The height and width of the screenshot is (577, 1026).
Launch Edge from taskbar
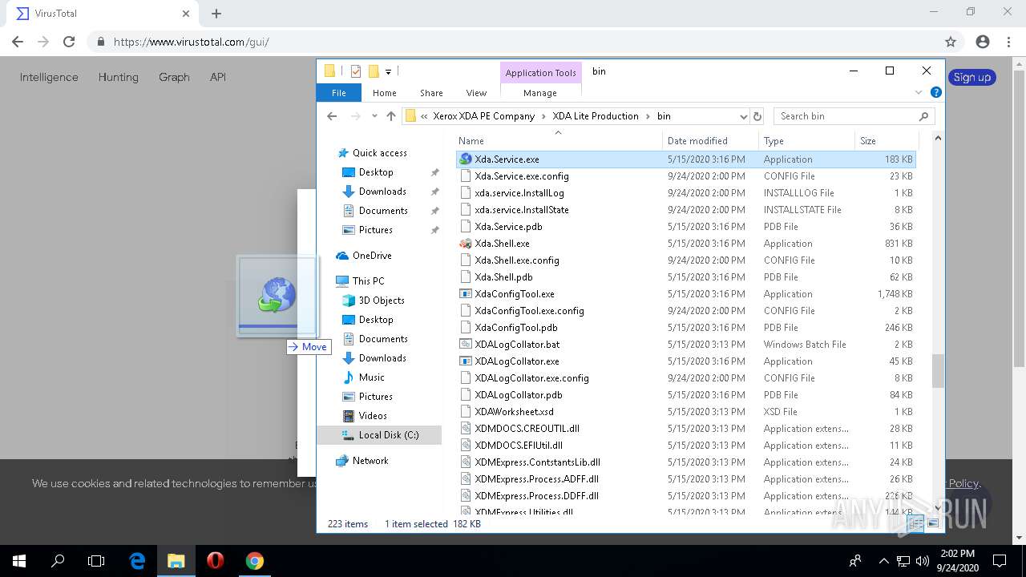tap(137, 561)
